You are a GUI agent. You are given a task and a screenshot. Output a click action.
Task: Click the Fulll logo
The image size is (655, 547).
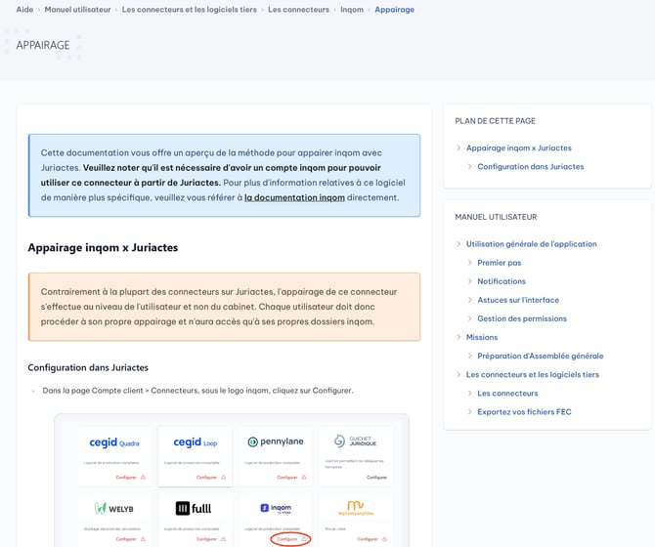coord(195,508)
